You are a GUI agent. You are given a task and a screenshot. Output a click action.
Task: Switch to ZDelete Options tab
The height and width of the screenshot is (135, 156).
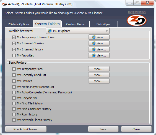(x=19, y=24)
